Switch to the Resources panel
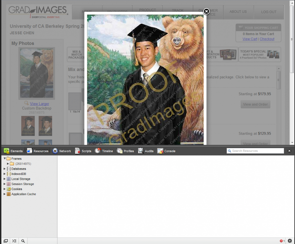 [x=38, y=151]
